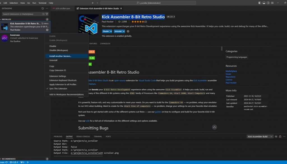Viewport: 287px width, 164px height.
Task: Go forward with the navigation arrow
Action: click(x=97, y=3)
